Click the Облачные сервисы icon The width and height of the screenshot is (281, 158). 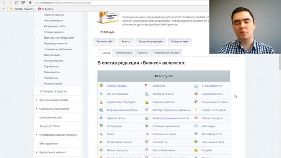click(147, 134)
